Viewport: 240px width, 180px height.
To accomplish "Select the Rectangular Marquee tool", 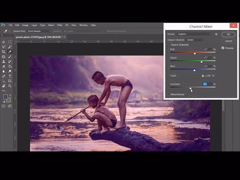I will [10, 42].
